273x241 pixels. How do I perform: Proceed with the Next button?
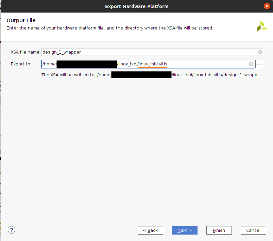point(185,230)
